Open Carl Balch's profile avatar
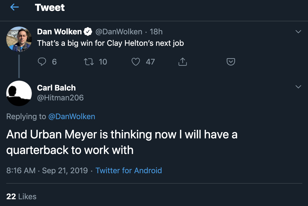 [x=19, y=93]
